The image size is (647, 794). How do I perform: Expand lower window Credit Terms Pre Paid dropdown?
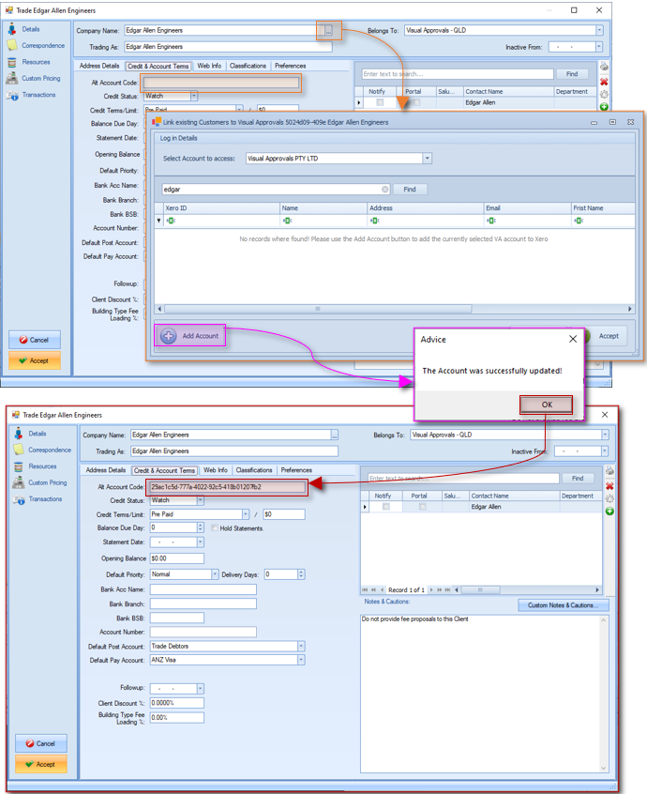[x=246, y=514]
